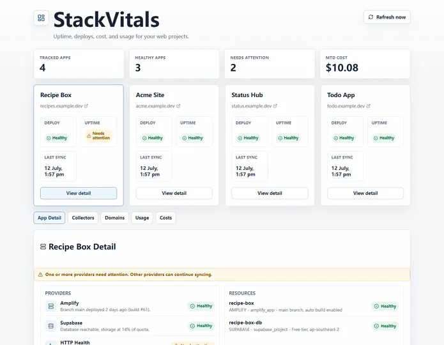Open the Collectors tab

pyautogui.click(x=83, y=218)
